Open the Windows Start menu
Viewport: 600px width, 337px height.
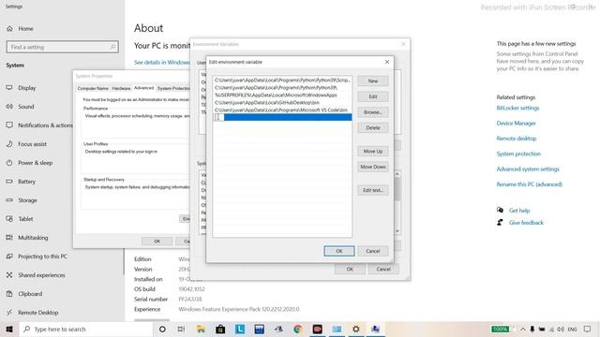(9, 329)
